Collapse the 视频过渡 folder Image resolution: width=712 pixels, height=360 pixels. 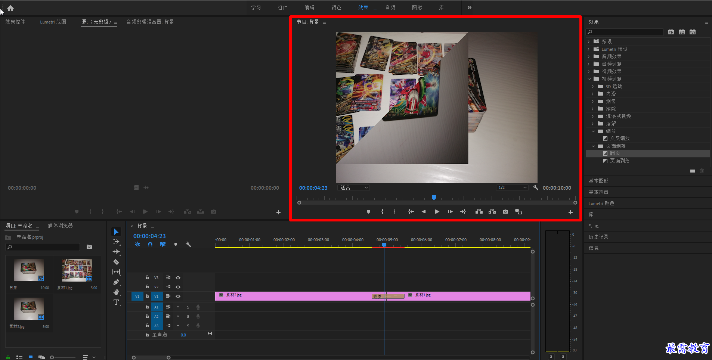[589, 79]
